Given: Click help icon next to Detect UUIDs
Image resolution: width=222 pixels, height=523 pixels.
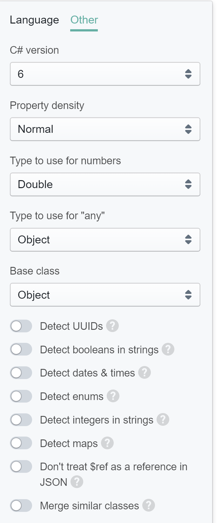Looking at the screenshot, I should coord(112,326).
